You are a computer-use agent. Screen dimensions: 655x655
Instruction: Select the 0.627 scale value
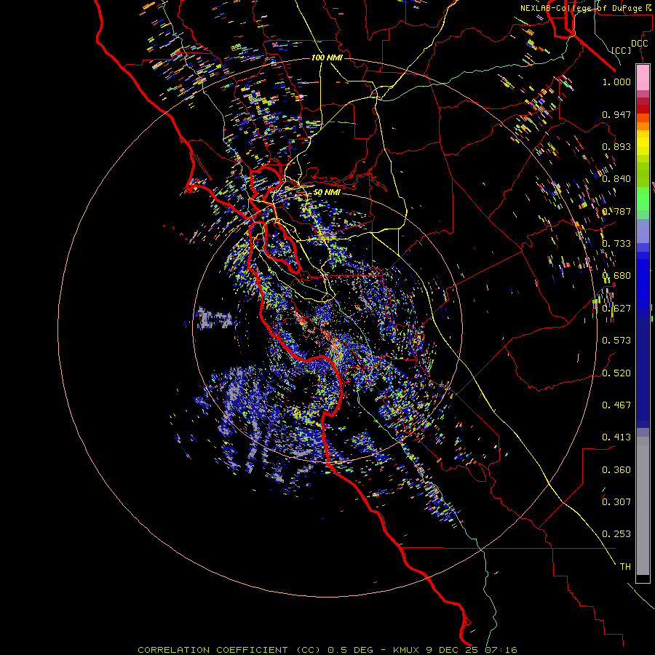tap(616, 309)
